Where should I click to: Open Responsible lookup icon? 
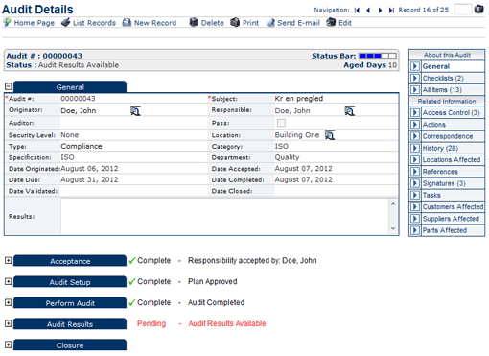[349, 111]
